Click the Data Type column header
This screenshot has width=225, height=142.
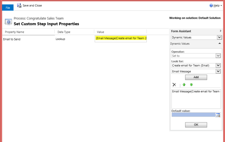(64, 32)
